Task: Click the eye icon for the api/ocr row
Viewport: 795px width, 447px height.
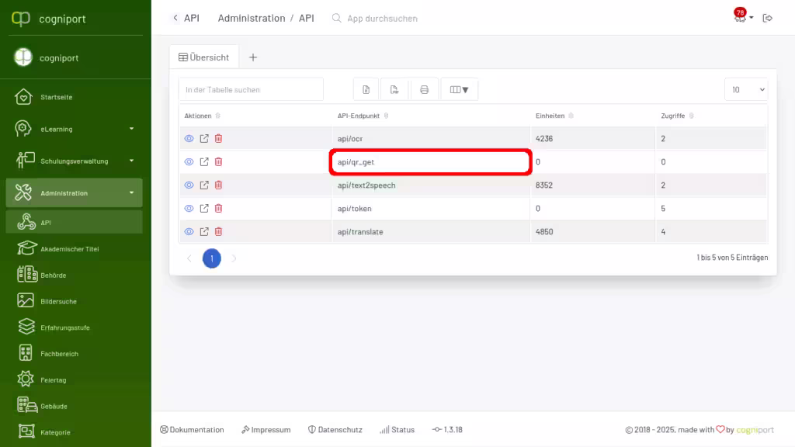Action: point(189,139)
